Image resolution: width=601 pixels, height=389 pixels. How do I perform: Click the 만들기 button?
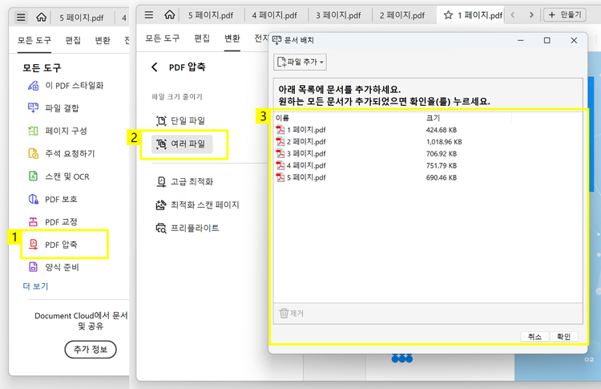click(565, 15)
